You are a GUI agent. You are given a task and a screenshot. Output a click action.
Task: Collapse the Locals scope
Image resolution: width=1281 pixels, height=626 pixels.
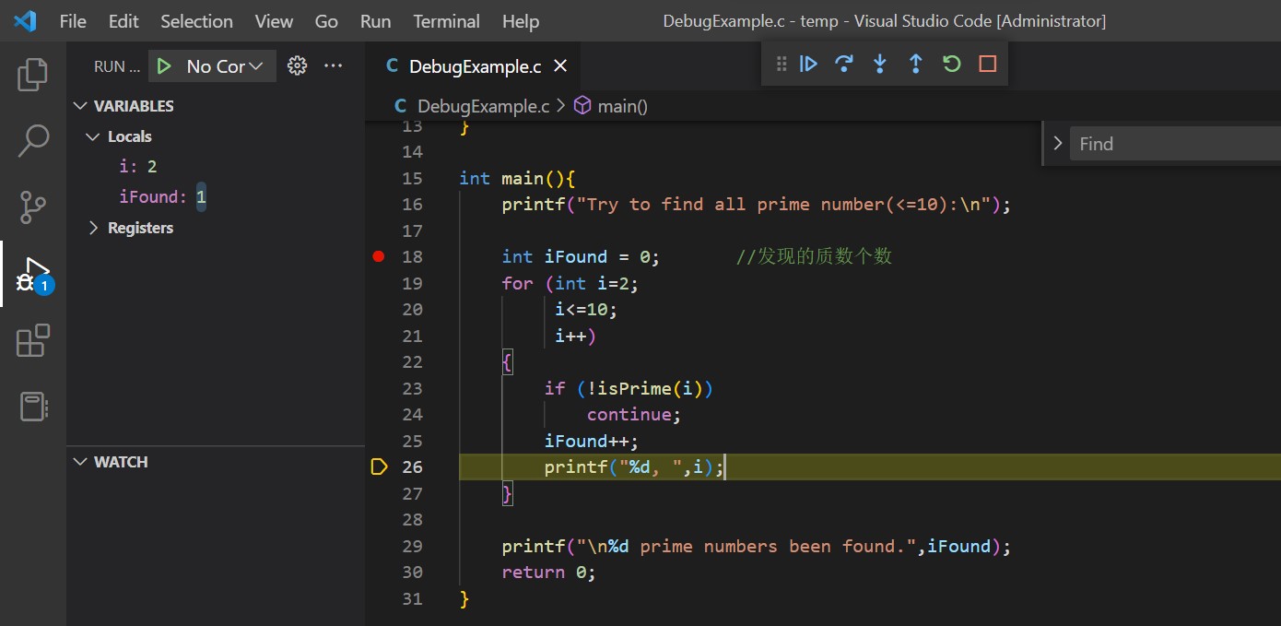coord(92,136)
